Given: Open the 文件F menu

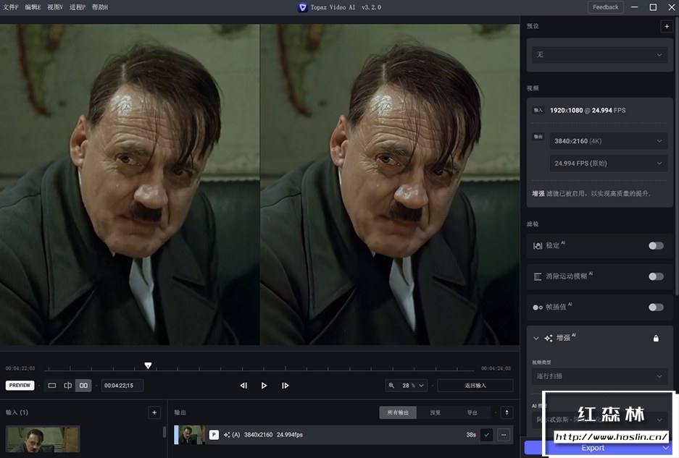Looking at the screenshot, I should pyautogui.click(x=10, y=7).
